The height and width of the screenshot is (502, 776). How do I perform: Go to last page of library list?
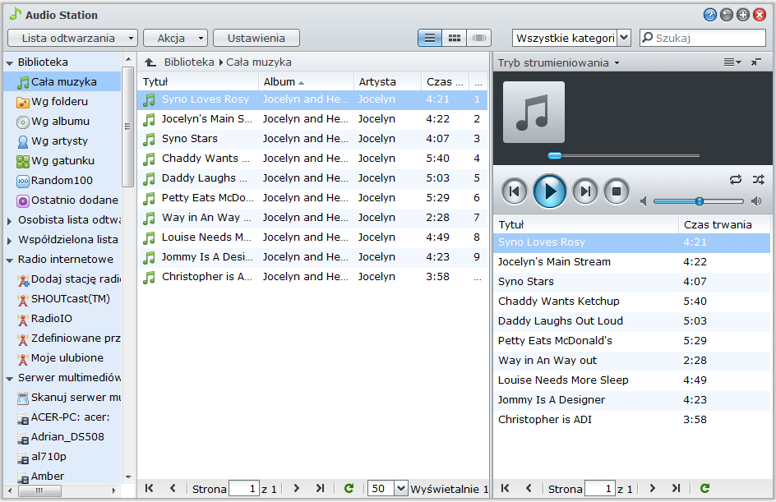point(321,488)
